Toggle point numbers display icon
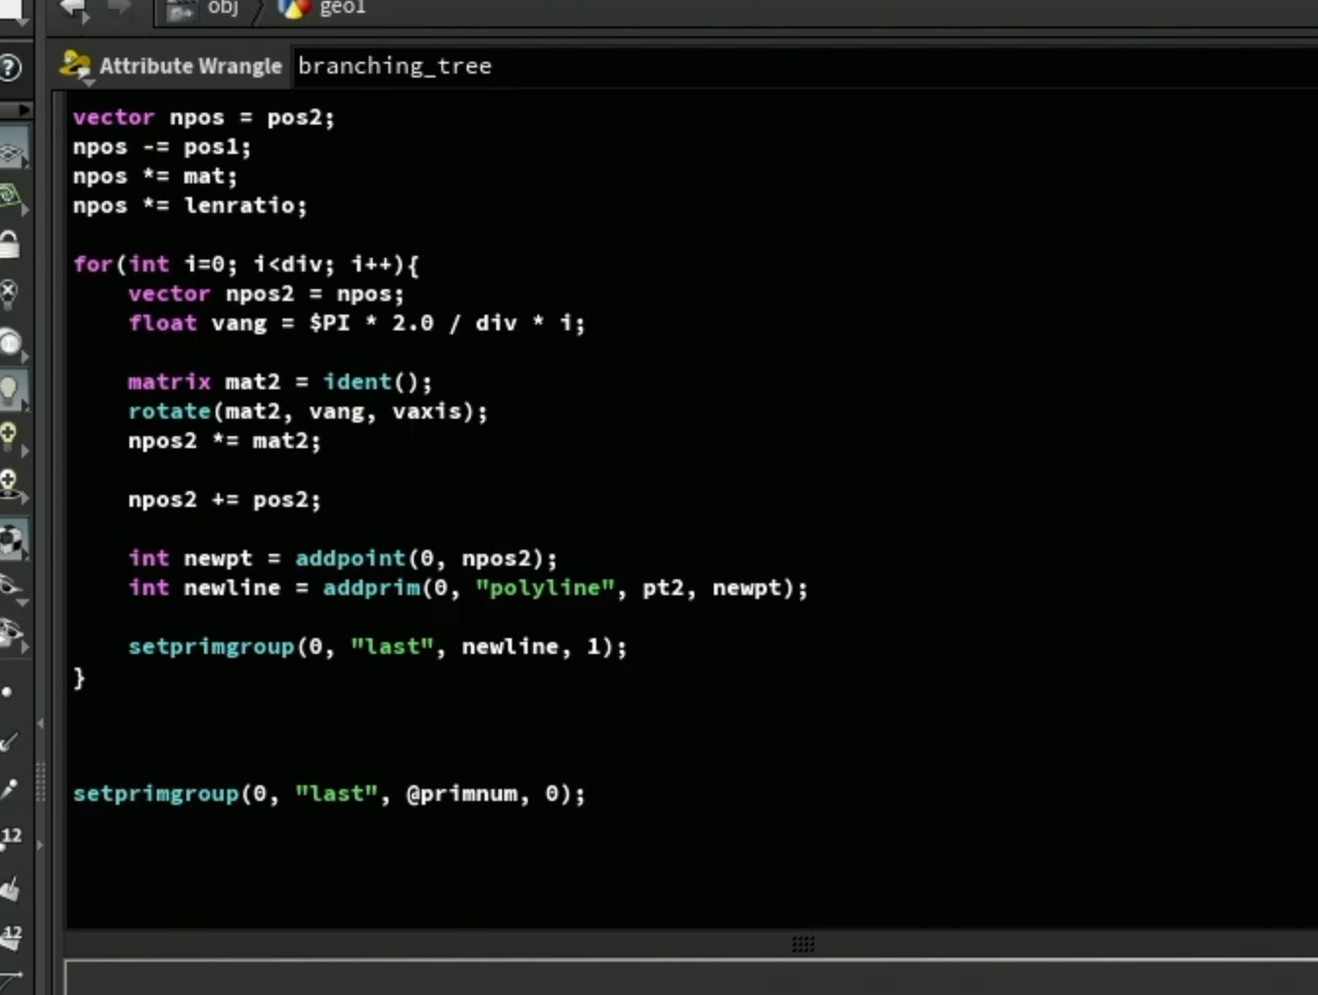 [x=11, y=836]
